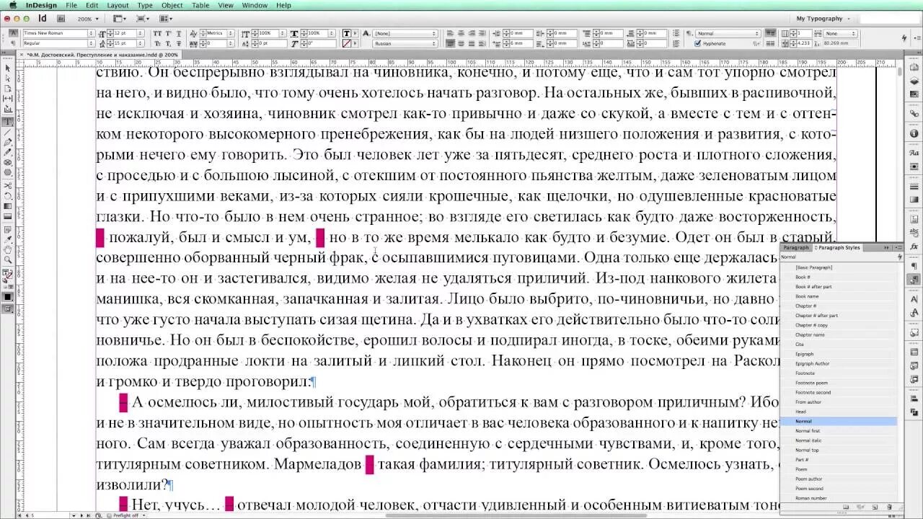The height and width of the screenshot is (519, 923).
Task: Open the Effects (fx) panel icon
Action: coord(914,247)
